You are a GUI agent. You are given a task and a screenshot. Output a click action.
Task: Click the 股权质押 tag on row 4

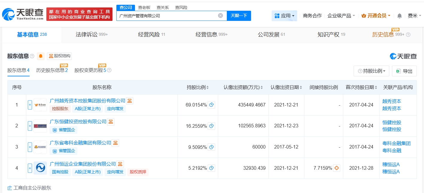pos(138,172)
